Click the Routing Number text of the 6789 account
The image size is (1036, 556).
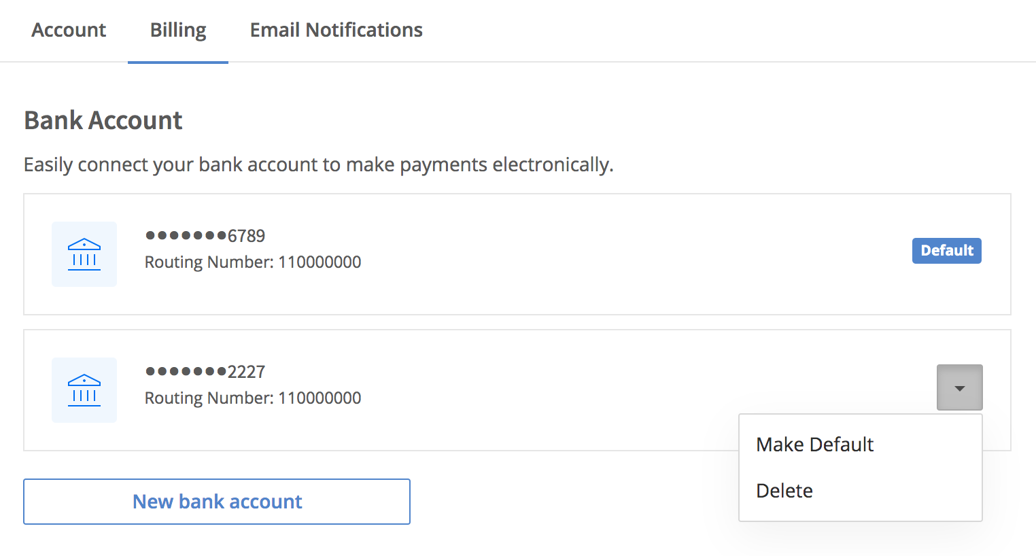253,262
